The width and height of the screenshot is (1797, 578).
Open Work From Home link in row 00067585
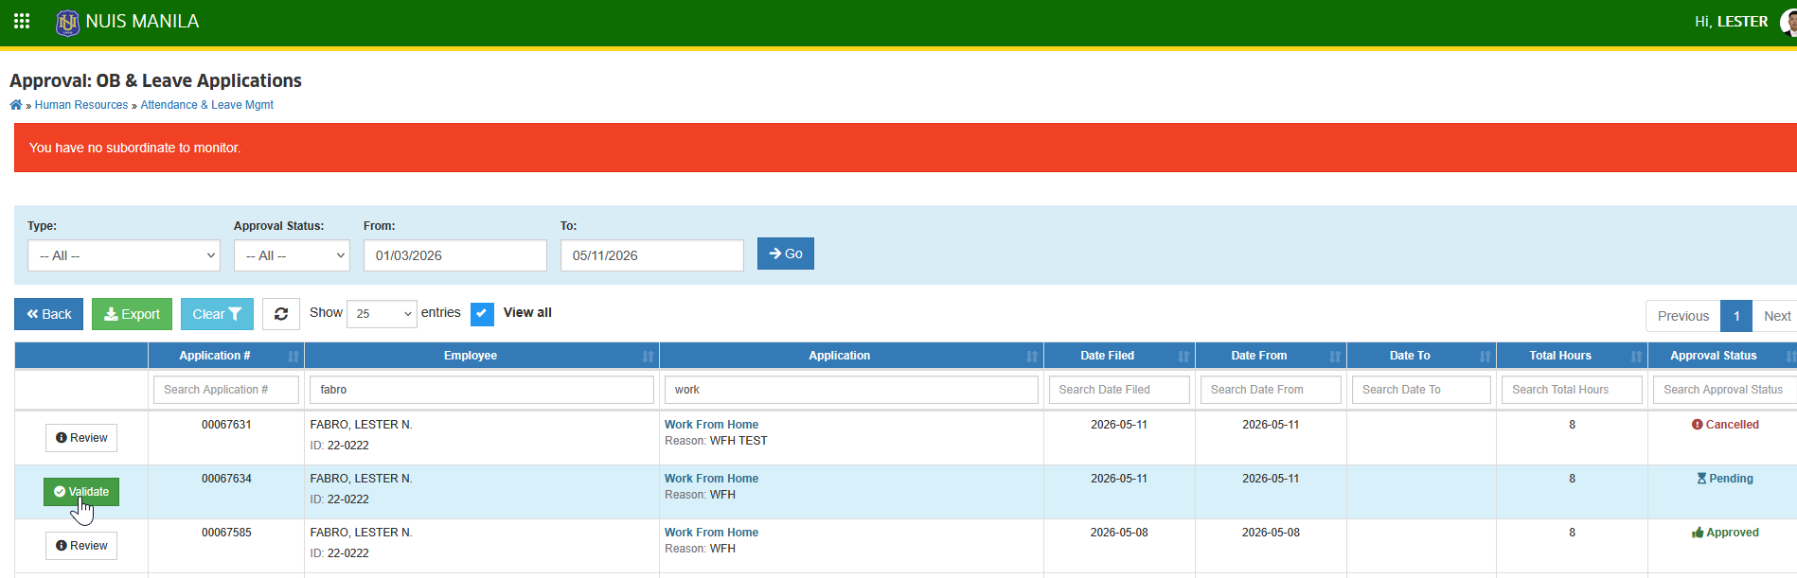(711, 533)
